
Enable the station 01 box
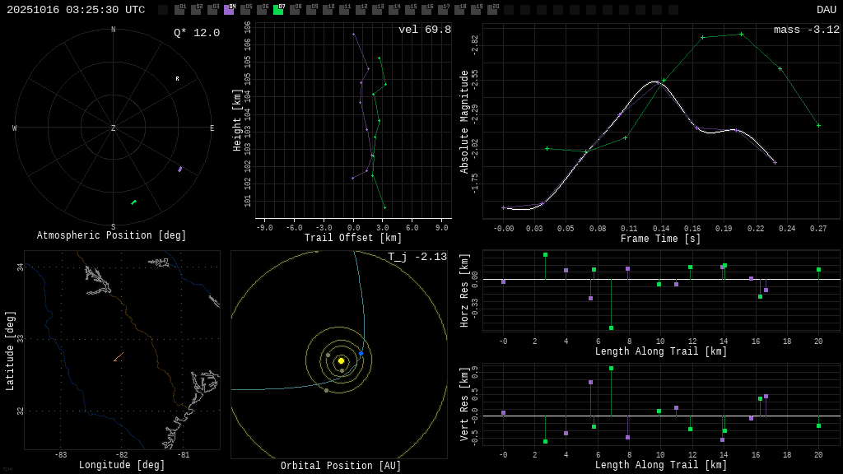(x=179, y=10)
